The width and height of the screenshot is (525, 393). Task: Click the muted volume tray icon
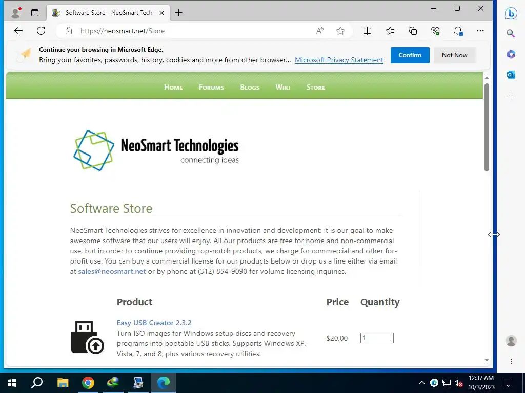(458, 383)
